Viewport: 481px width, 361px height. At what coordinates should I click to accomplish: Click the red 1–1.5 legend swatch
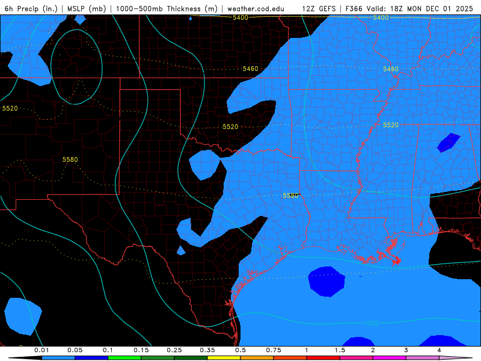pyautogui.click(x=323, y=358)
